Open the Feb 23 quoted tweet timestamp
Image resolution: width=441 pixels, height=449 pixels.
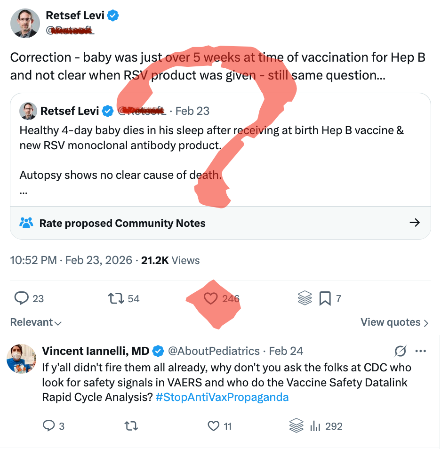click(192, 111)
